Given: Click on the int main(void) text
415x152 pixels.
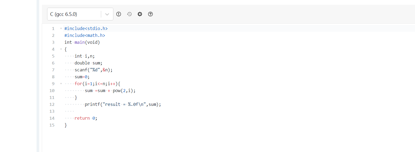Looking at the screenshot, I should pyautogui.click(x=82, y=42).
